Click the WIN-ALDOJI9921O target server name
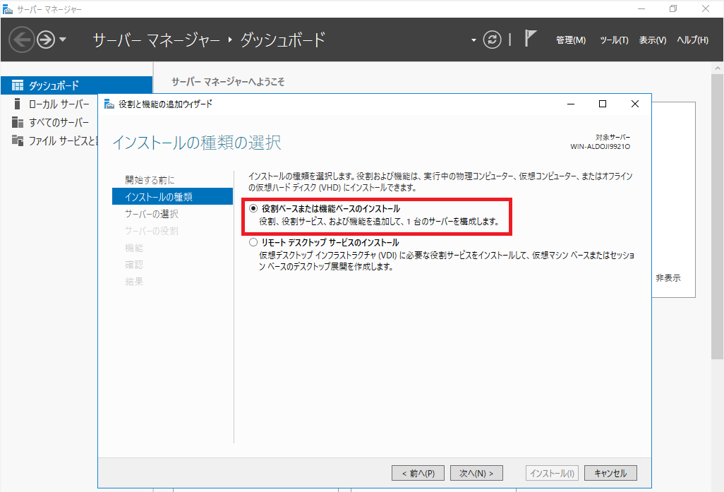724x492 pixels. [x=600, y=146]
